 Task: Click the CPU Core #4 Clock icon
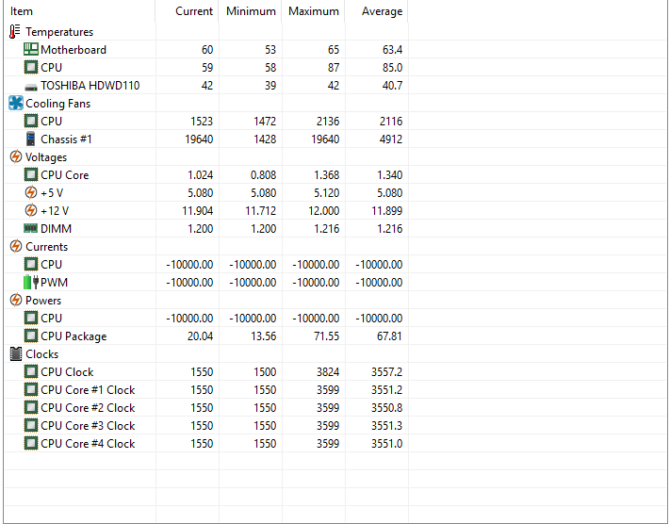31,444
